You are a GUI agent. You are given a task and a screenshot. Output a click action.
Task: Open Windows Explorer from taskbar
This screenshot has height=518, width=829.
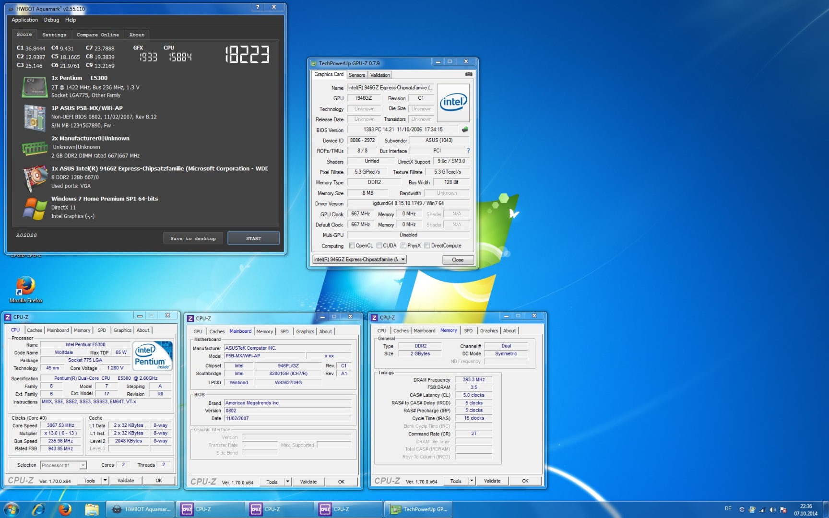[x=92, y=509]
